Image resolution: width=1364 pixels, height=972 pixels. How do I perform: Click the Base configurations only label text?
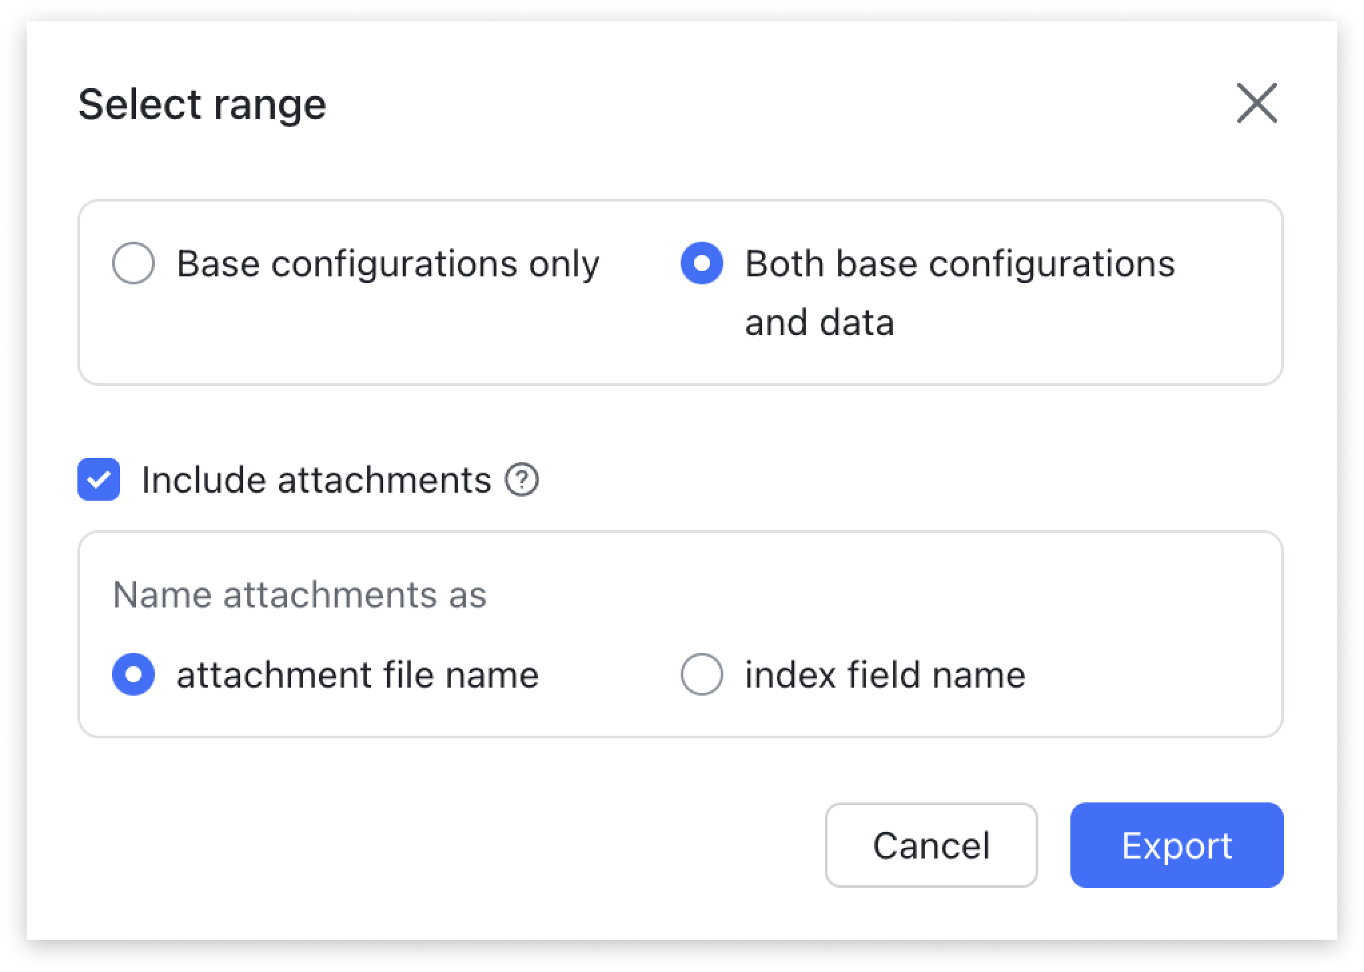point(388,264)
